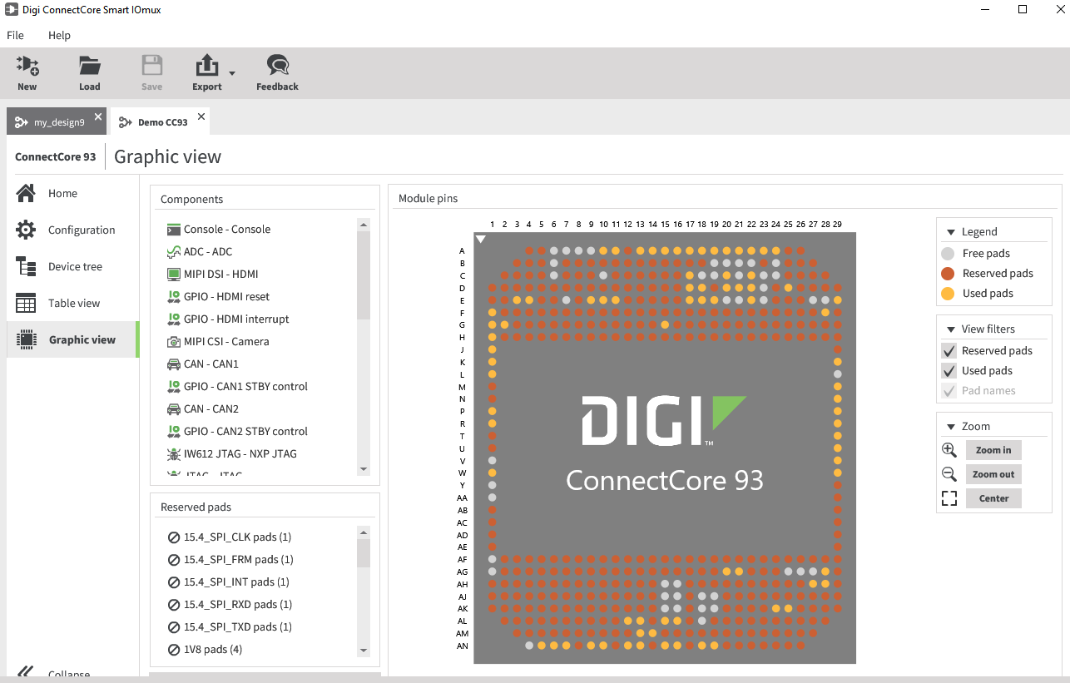Toggle the Pad names checkbox
1070x683 pixels.
point(949,391)
